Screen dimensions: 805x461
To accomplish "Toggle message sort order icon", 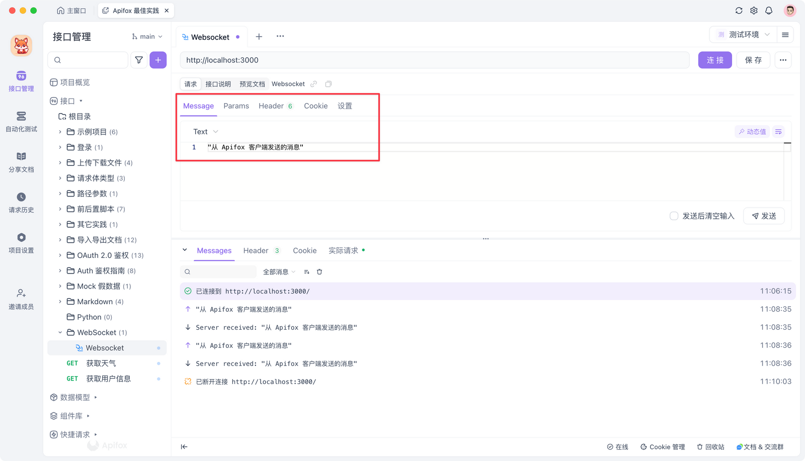I will click(x=306, y=271).
